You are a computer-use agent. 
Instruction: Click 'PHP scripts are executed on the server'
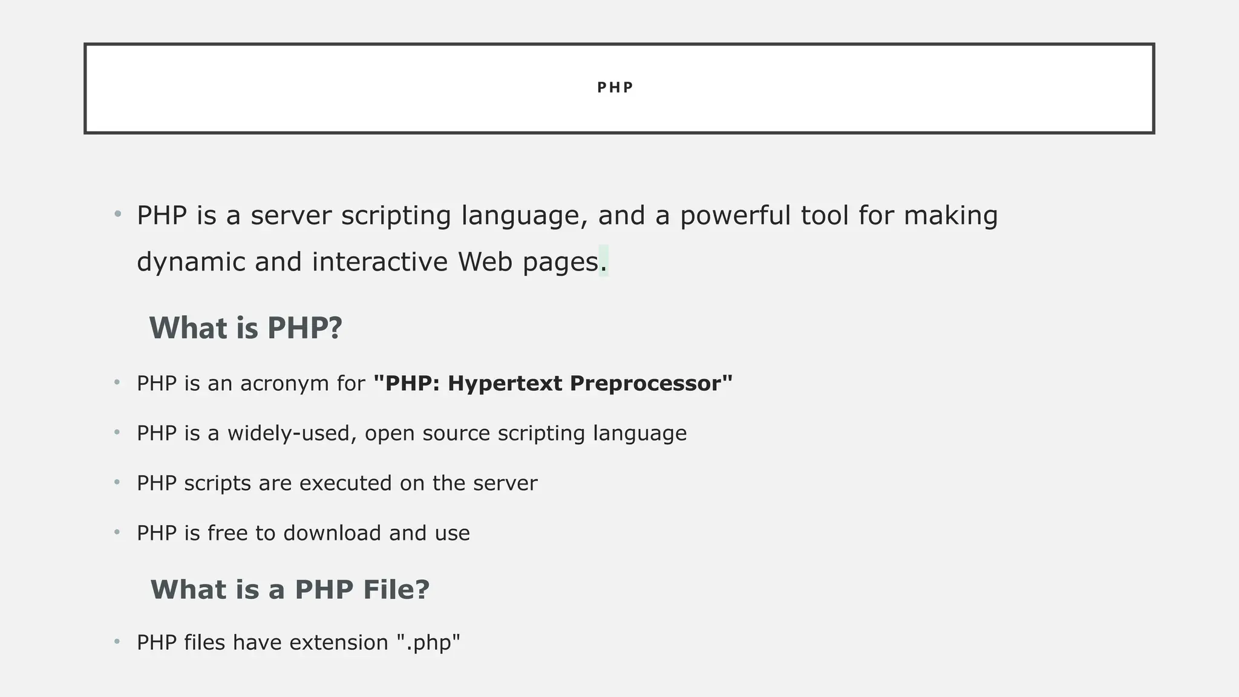[337, 483]
